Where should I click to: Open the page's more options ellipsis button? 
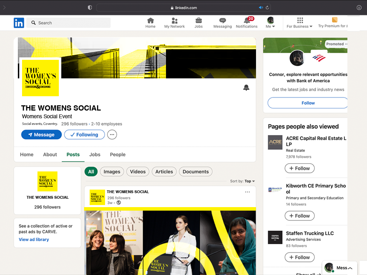tap(112, 135)
